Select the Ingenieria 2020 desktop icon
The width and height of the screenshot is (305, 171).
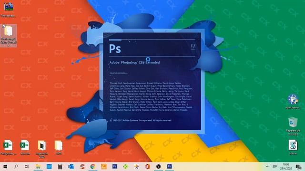42,149
